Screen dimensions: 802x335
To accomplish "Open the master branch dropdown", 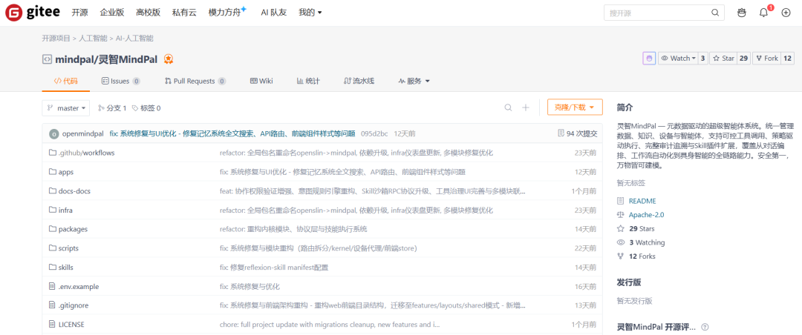I will coord(66,107).
